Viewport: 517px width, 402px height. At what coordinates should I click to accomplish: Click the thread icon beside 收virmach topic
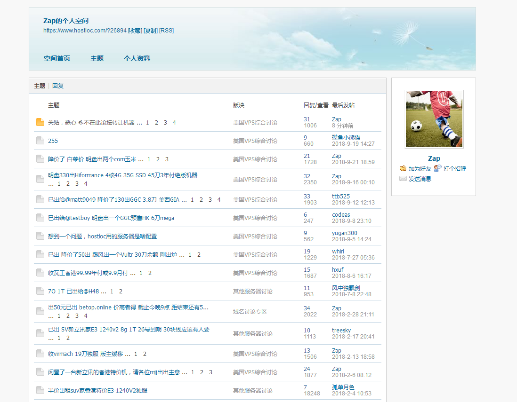[x=40, y=354]
